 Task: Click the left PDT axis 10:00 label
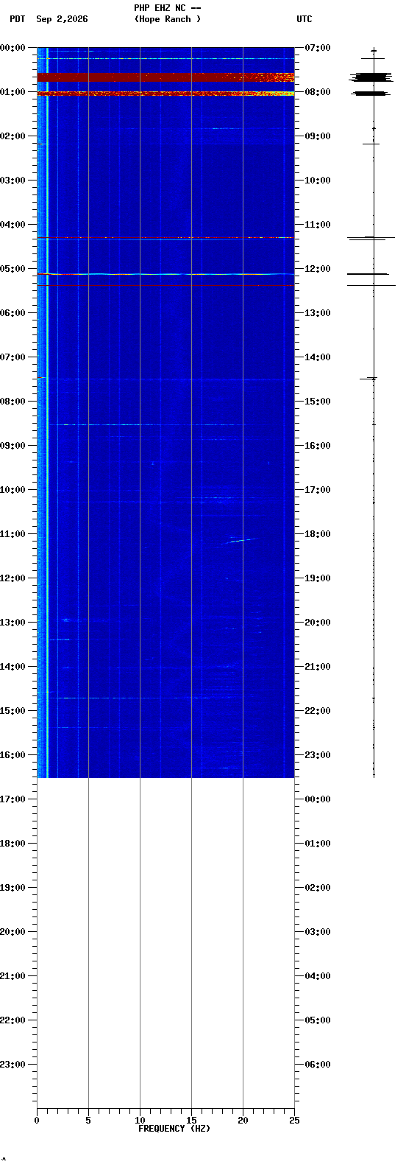pos(13,490)
